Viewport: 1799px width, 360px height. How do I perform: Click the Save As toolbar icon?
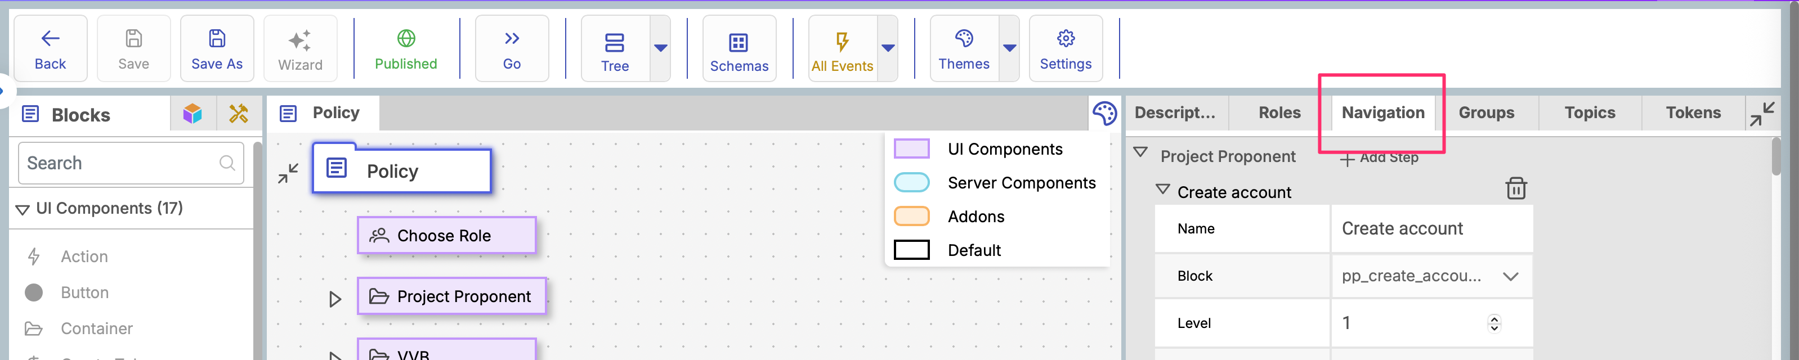217,49
